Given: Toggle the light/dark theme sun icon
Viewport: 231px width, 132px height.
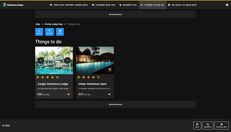Looking at the screenshot, I should coord(227,5).
